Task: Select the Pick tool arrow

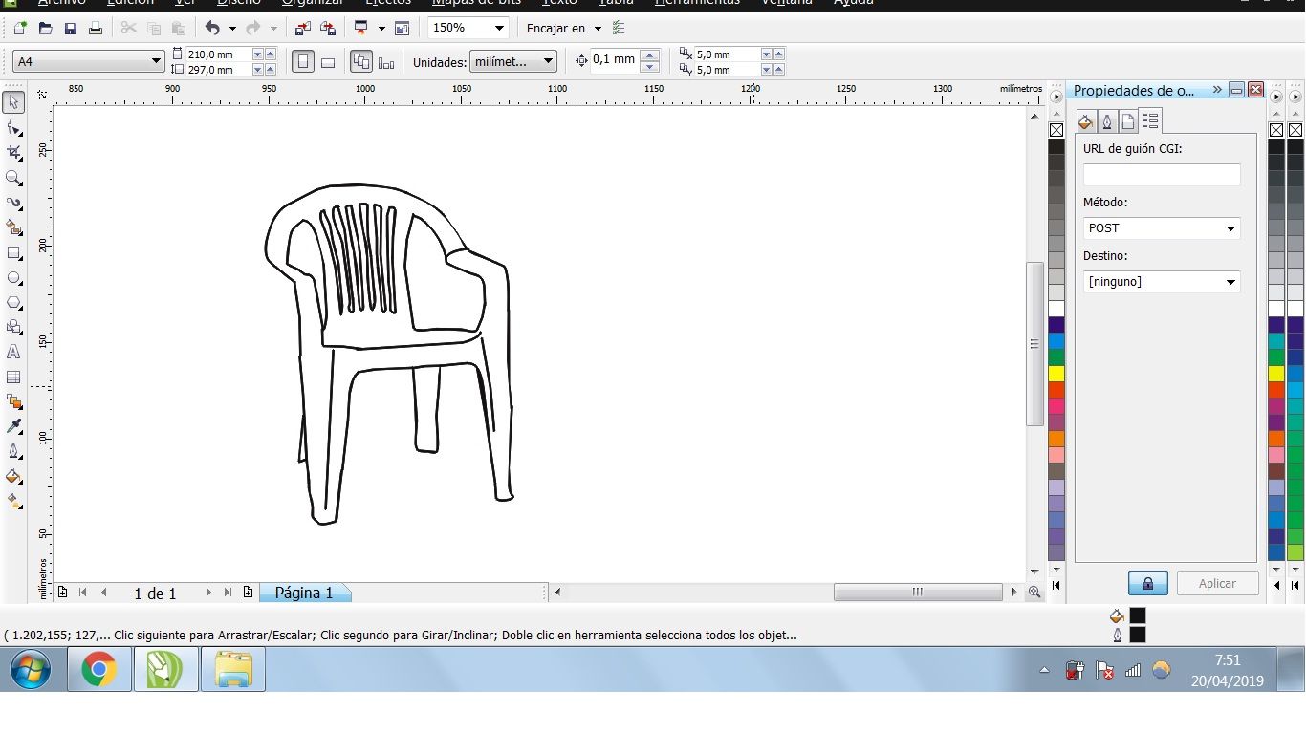Action: point(13,102)
